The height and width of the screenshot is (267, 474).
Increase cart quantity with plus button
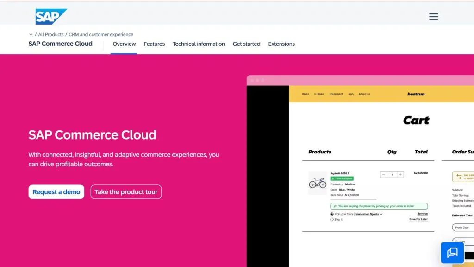coord(400,175)
